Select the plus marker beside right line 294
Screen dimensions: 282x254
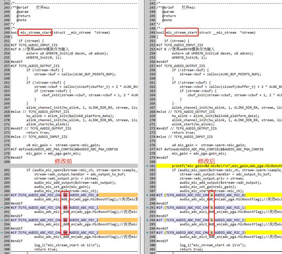coord(147,220)
